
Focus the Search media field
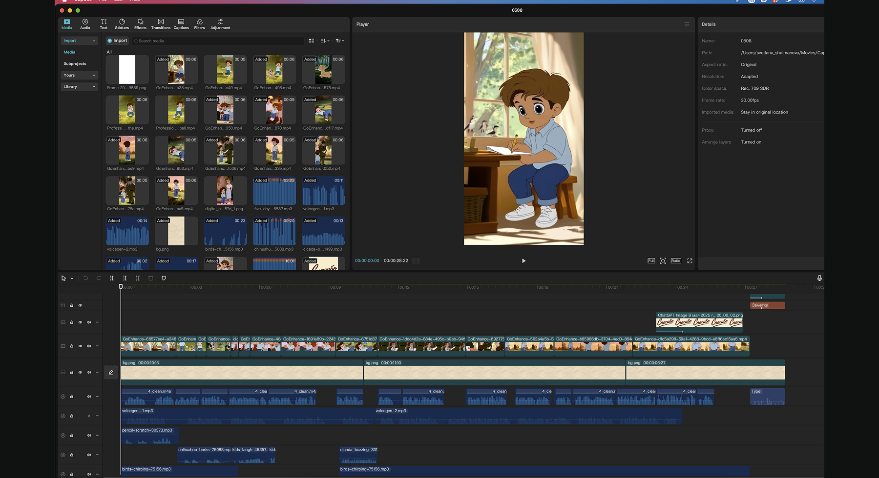tap(218, 41)
